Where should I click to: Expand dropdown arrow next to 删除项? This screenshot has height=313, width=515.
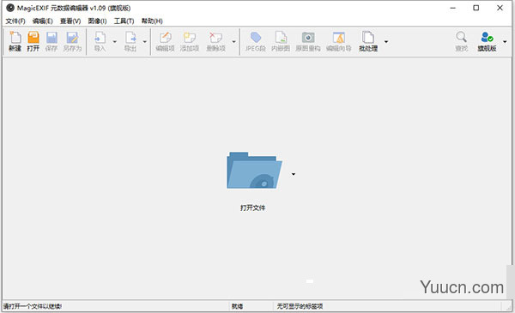tap(233, 42)
